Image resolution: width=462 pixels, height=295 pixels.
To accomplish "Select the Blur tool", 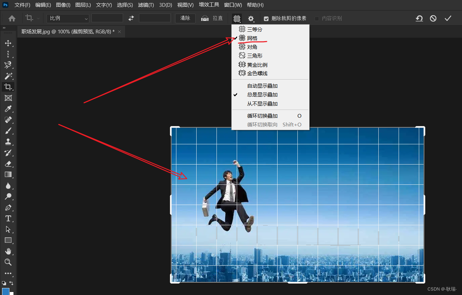I will [8, 185].
